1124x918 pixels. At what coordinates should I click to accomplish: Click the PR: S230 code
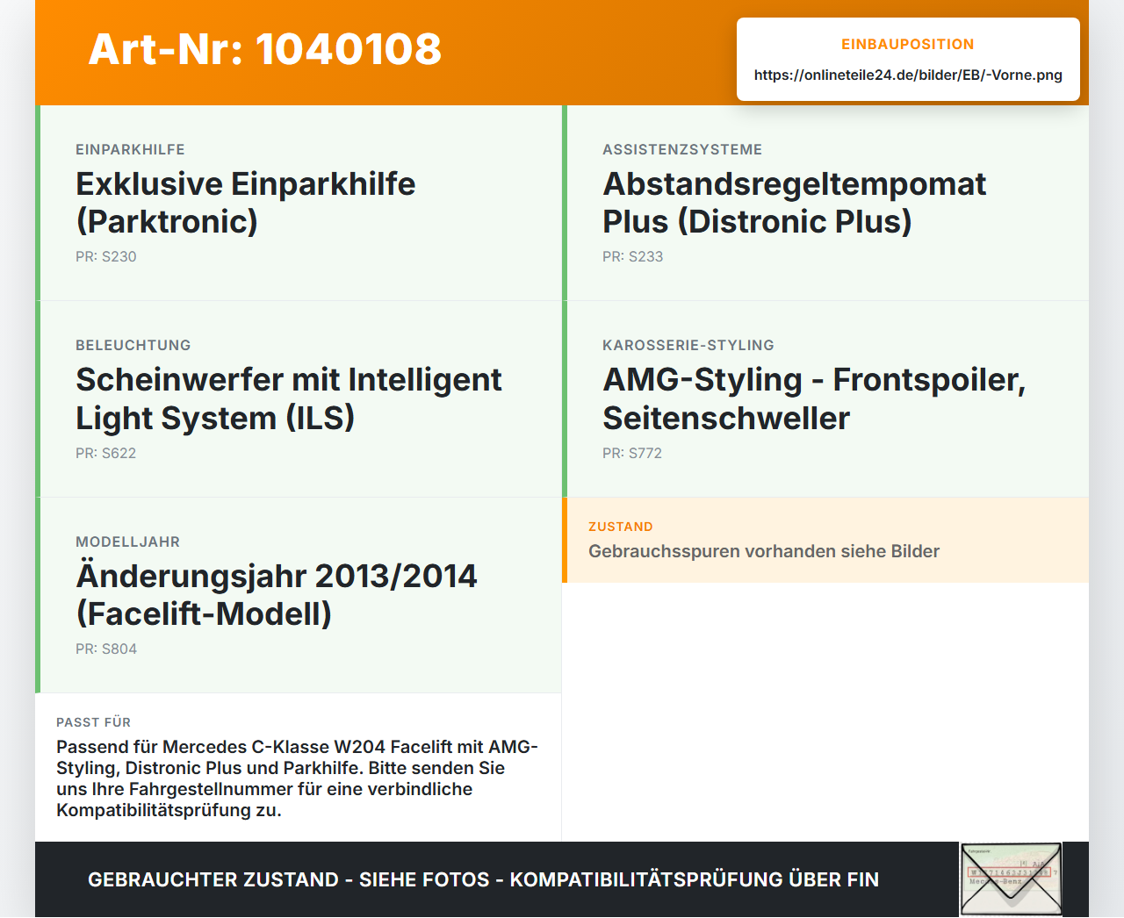tap(106, 257)
